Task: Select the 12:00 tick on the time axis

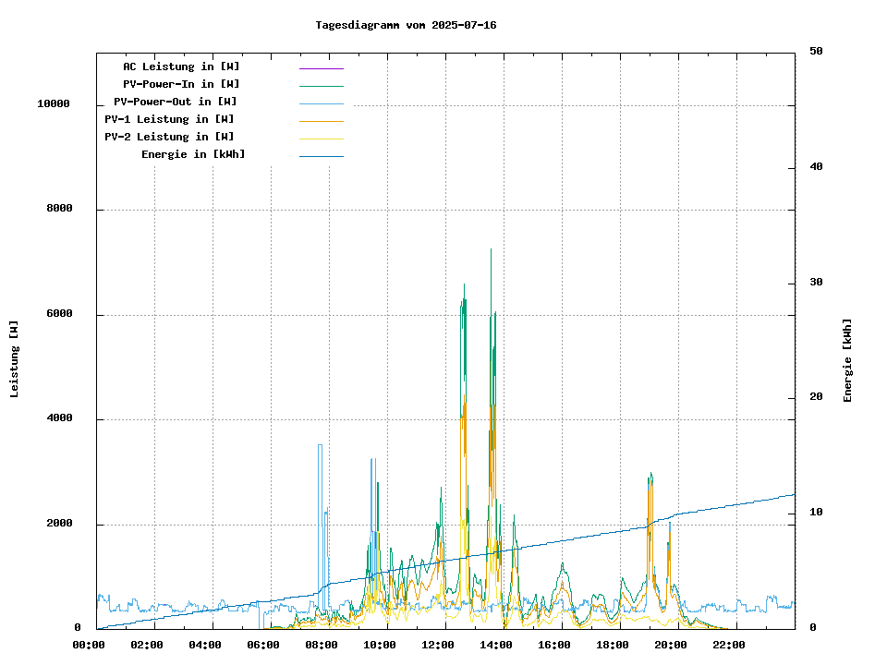Action: click(438, 645)
